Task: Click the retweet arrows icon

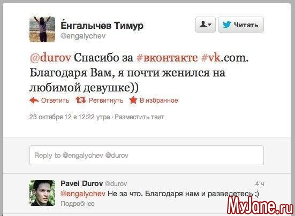Action: coord(81,101)
